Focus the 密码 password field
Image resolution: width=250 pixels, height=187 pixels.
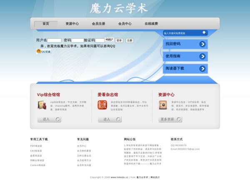[x=77, y=40]
